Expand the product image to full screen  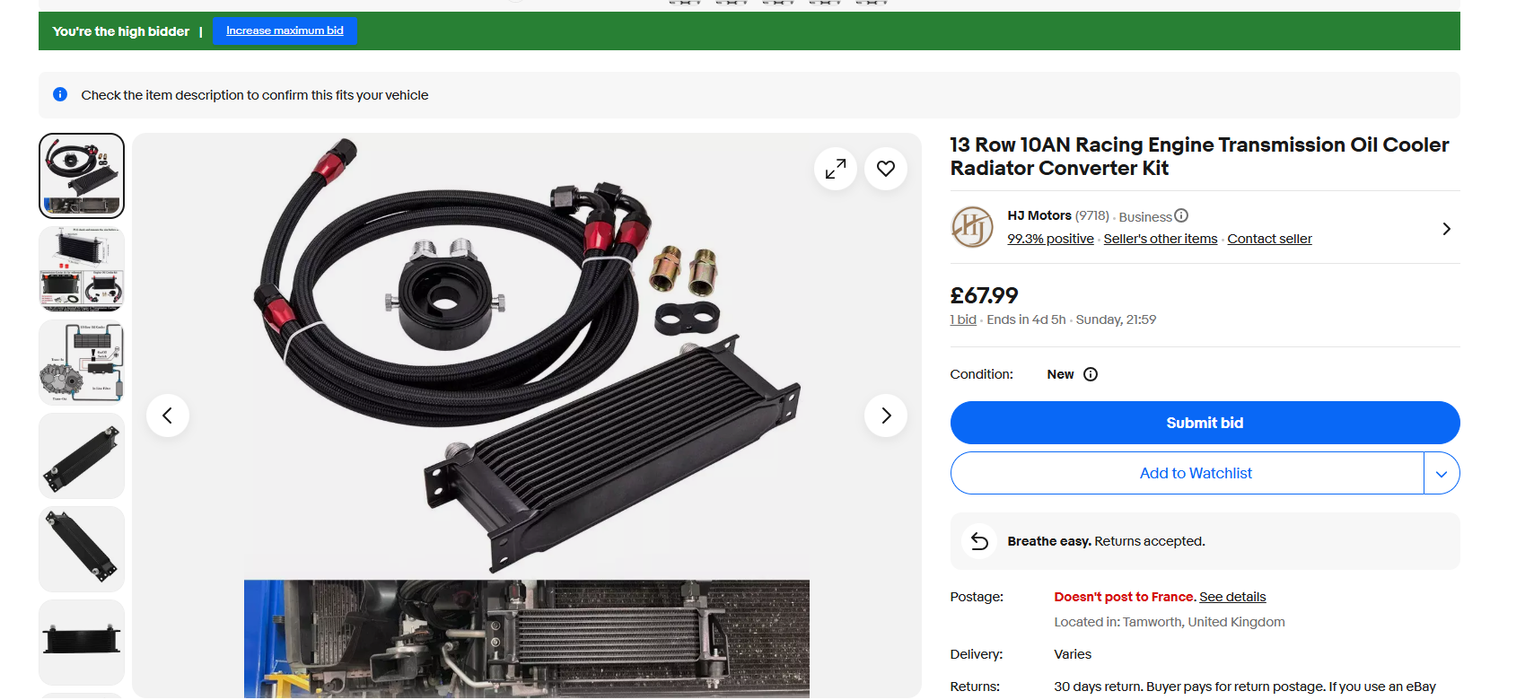pos(835,169)
